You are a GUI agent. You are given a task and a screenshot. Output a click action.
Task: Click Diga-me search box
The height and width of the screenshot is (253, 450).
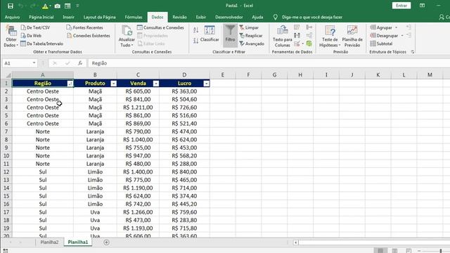pyautogui.click(x=312, y=17)
